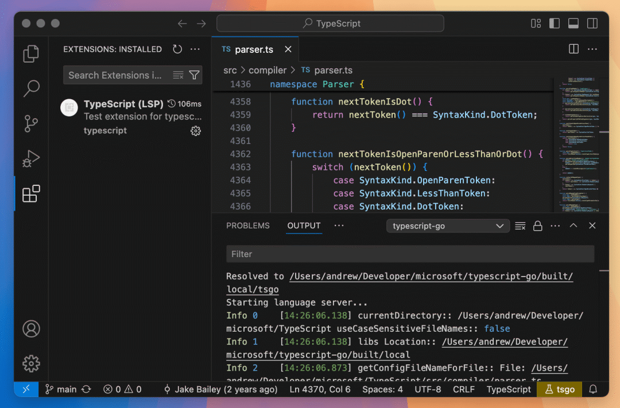Screen dimensions: 620x408
Task: Clear extensions search results
Action: (179, 75)
